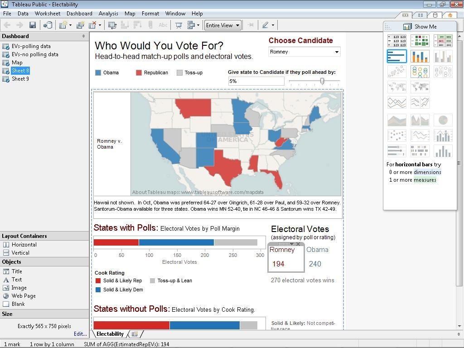
Task: Click the poll margin slider handle
Action: click(322, 81)
